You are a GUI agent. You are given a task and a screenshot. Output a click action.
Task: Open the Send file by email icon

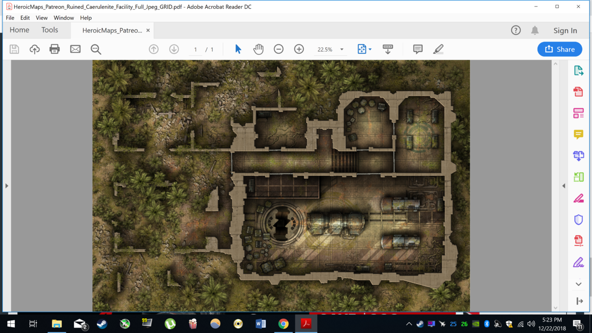pyautogui.click(x=75, y=49)
